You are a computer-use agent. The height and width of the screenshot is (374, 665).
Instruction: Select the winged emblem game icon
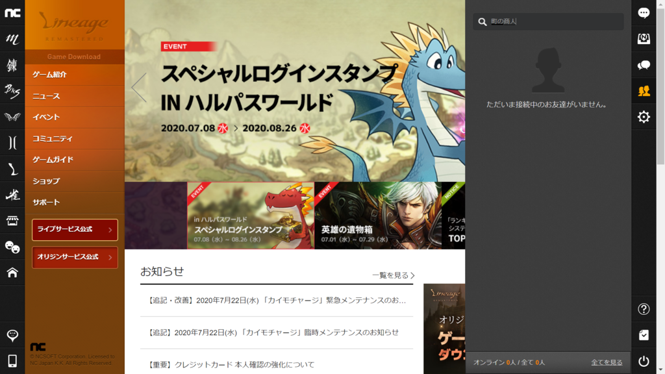point(12,117)
